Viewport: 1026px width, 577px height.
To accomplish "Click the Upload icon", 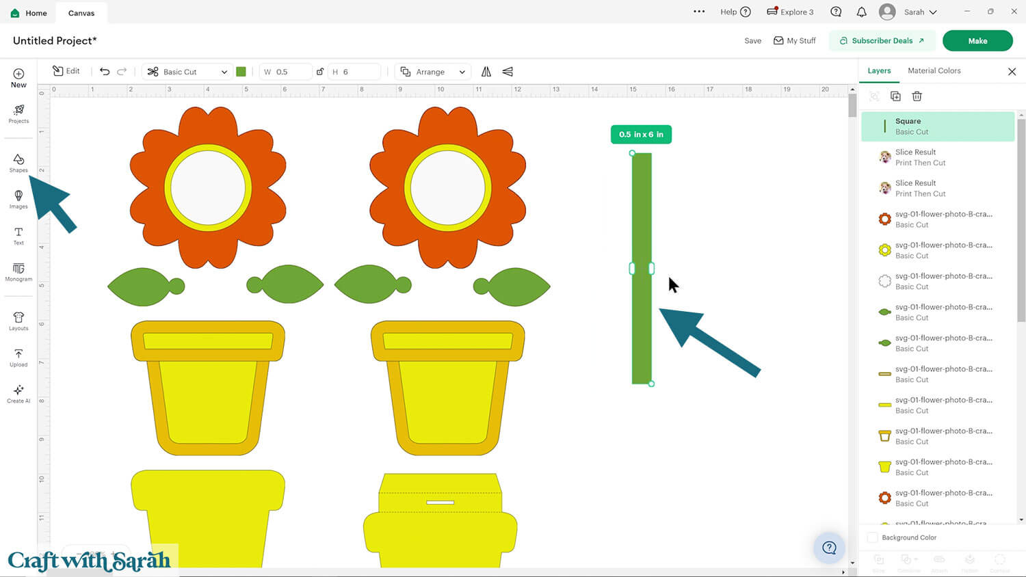I will tap(18, 358).
